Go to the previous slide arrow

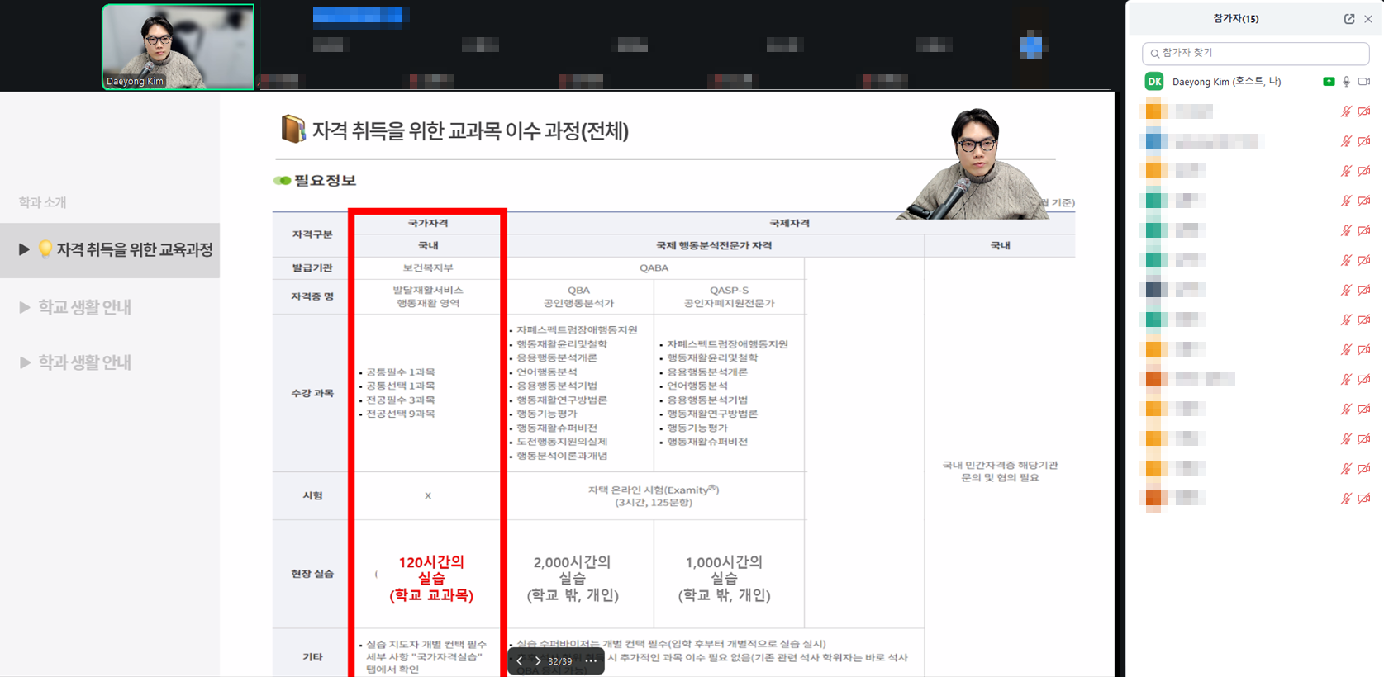click(520, 661)
